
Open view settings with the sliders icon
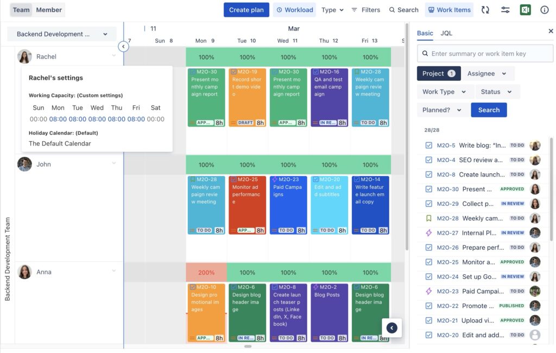click(x=506, y=9)
